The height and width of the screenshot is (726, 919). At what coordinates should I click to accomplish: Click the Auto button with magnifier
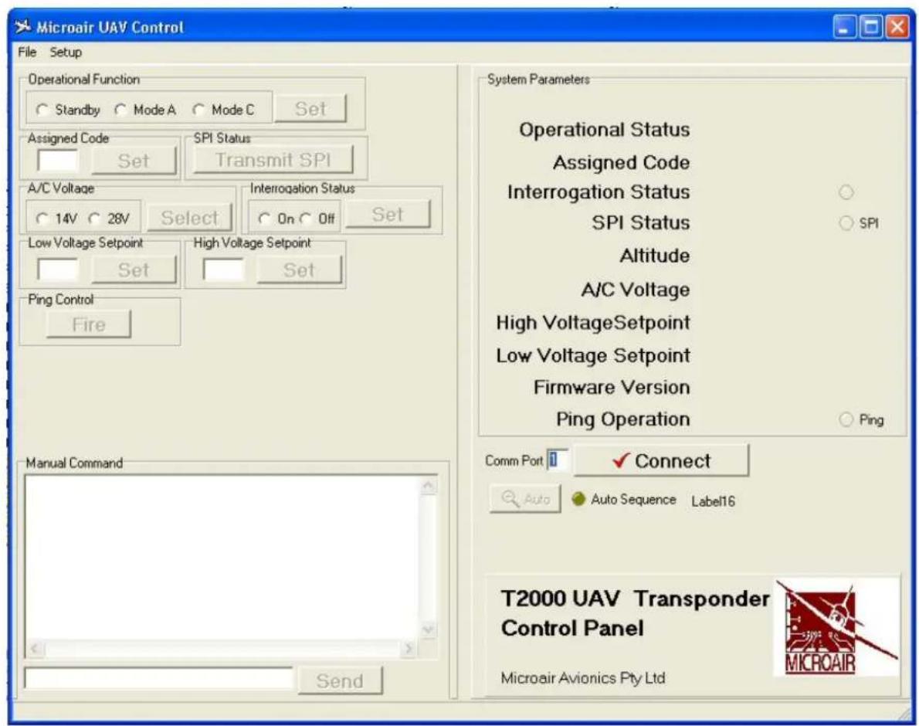pos(525,499)
